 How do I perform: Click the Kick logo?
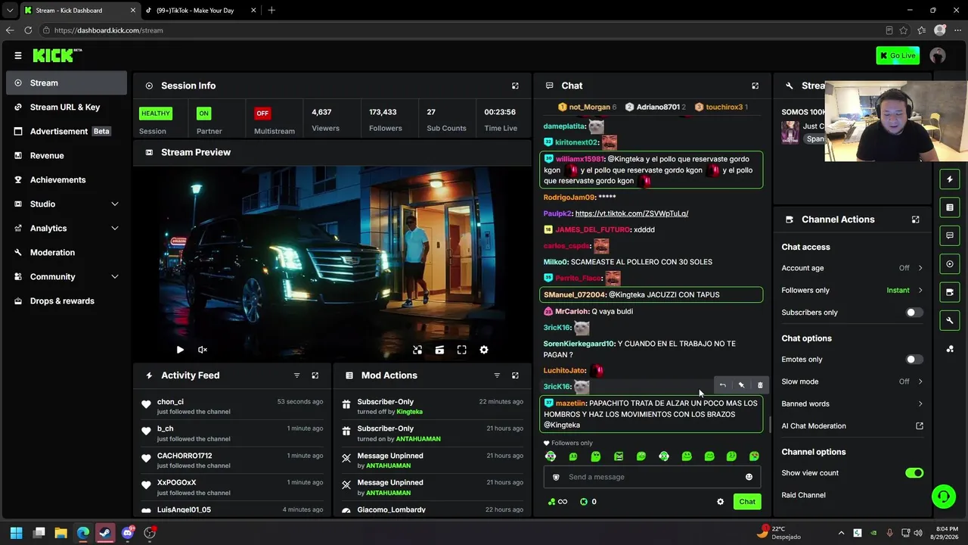tap(57, 55)
